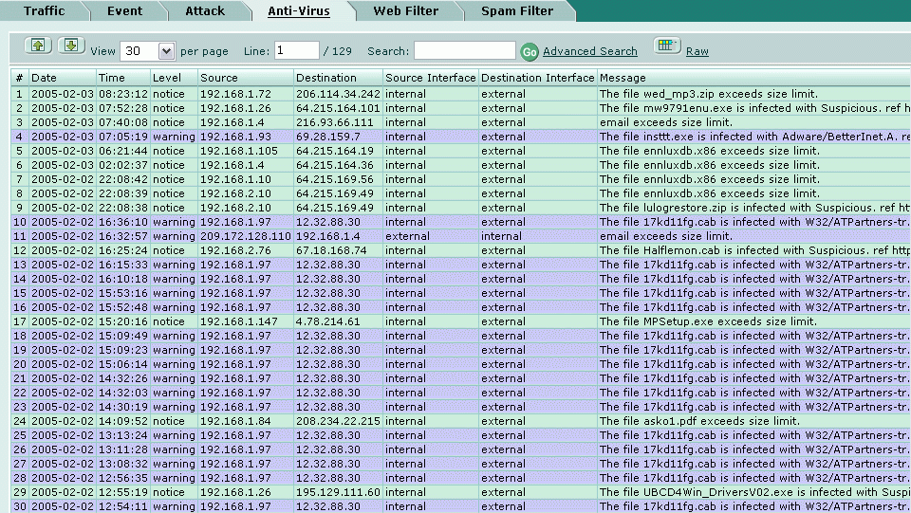Viewport: 911px width, 513px height.
Task: Select the mw9791enu.exe infected message
Action: pos(754,108)
